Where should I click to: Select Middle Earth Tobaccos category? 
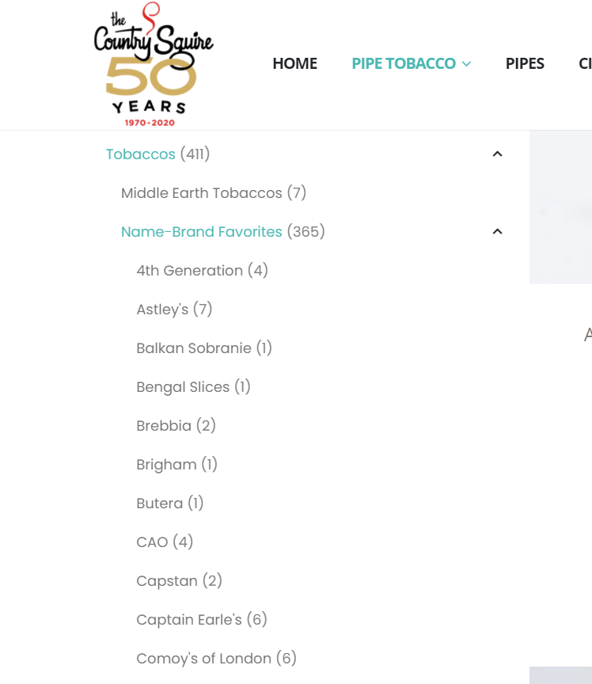(202, 193)
